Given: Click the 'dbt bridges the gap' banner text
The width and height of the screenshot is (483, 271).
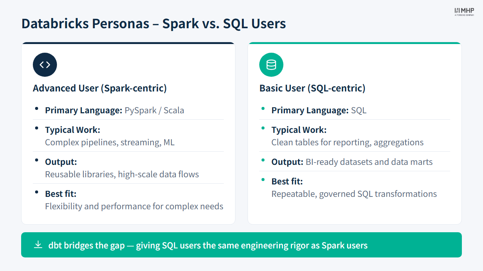Looking at the screenshot, I should click(208, 245).
